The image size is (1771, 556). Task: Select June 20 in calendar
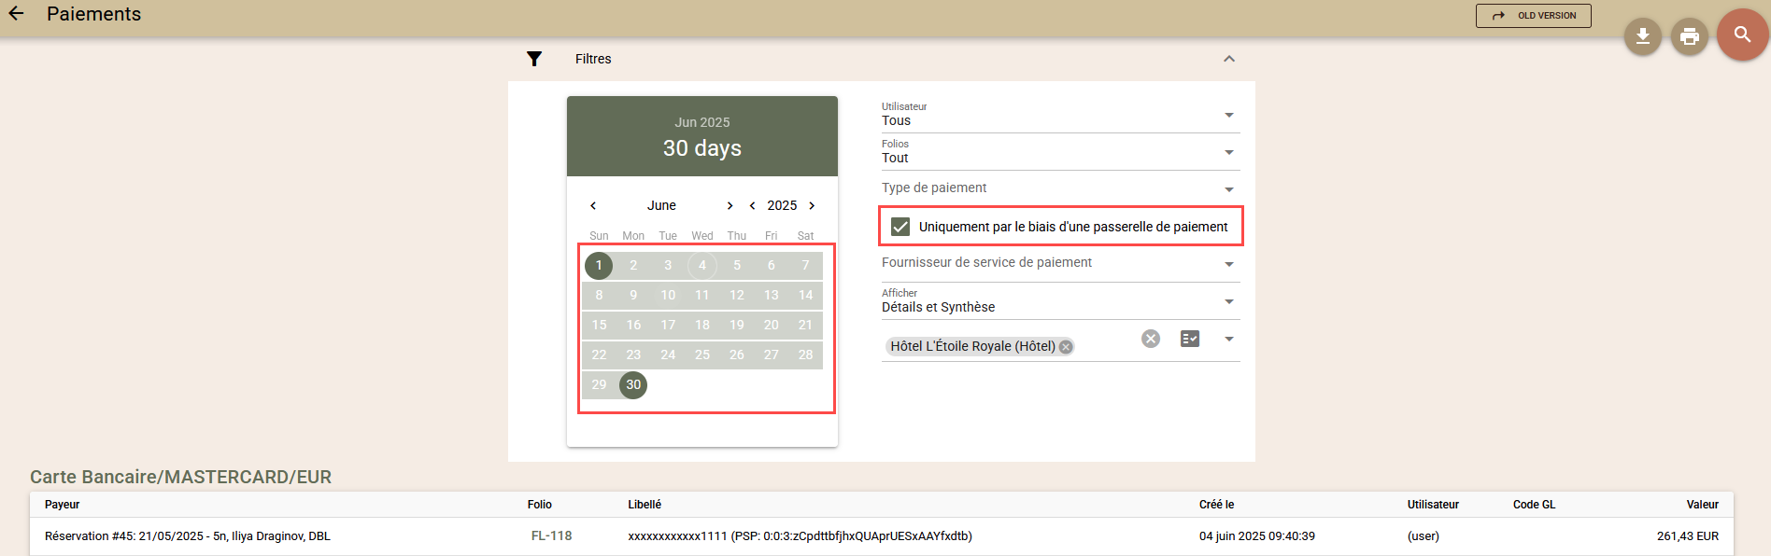(x=772, y=325)
